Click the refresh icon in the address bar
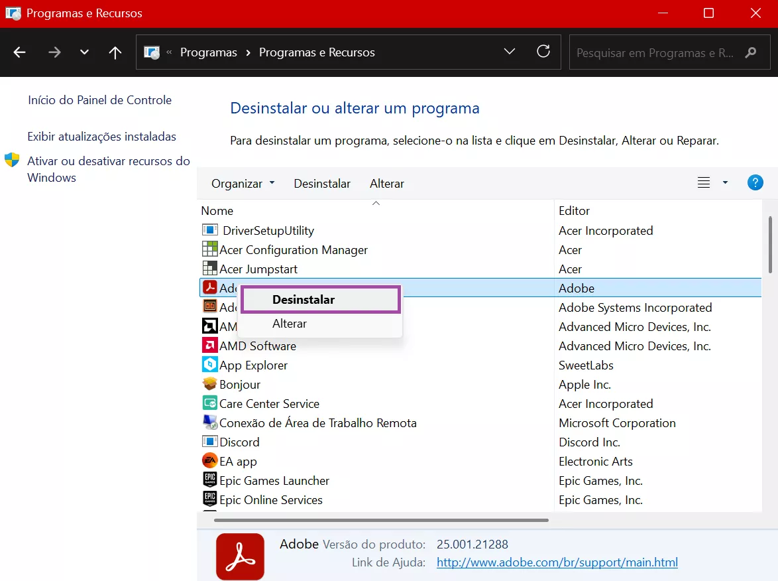 click(x=543, y=52)
